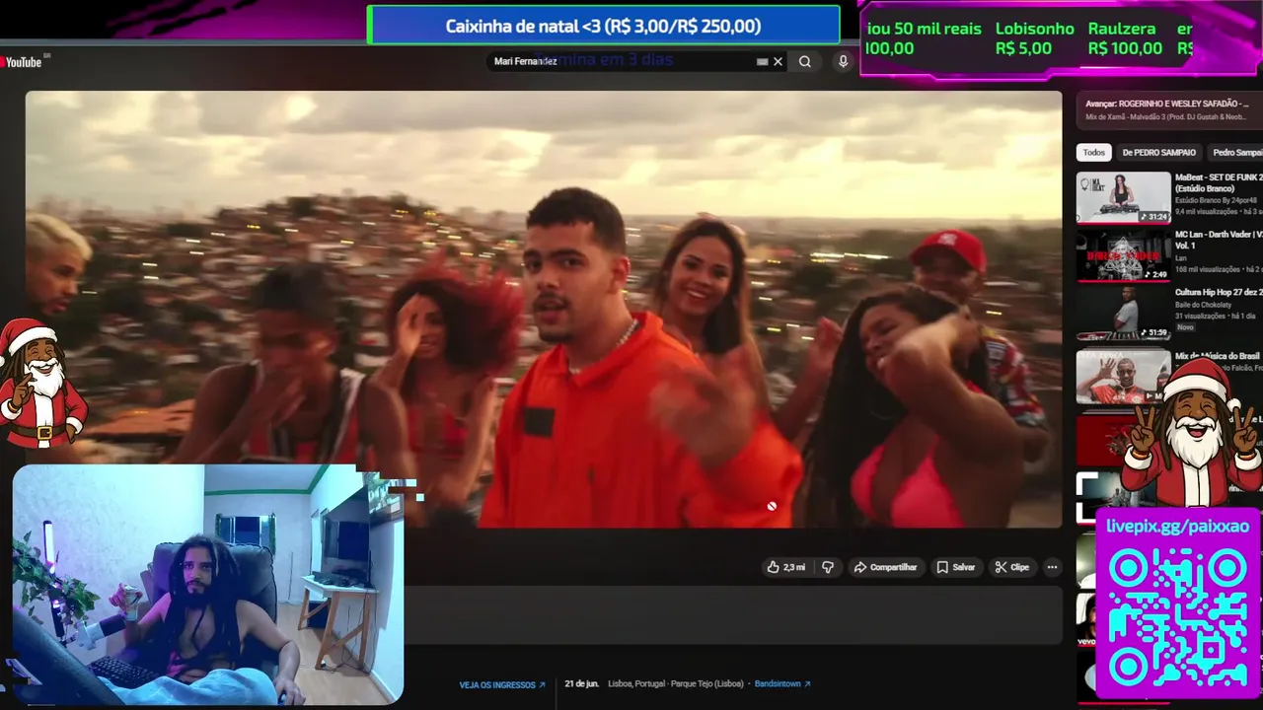Screen dimensions: 1263x710
Task: Click the Avançar next-up video banner
Action: click(x=1168, y=109)
